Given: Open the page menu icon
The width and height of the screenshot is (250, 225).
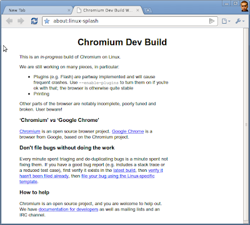Looking at the screenshot, I should click(x=226, y=21).
